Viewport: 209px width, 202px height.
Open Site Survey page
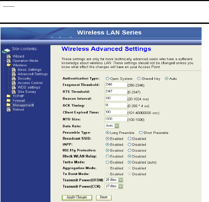[x=27, y=92]
